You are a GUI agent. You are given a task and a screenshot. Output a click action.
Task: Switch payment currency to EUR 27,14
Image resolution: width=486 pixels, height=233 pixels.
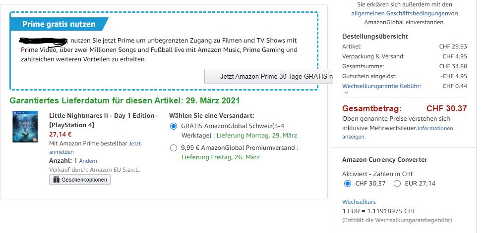coord(397,184)
